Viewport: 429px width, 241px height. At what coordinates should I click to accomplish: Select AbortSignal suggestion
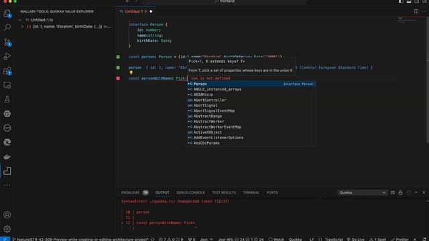251,106
